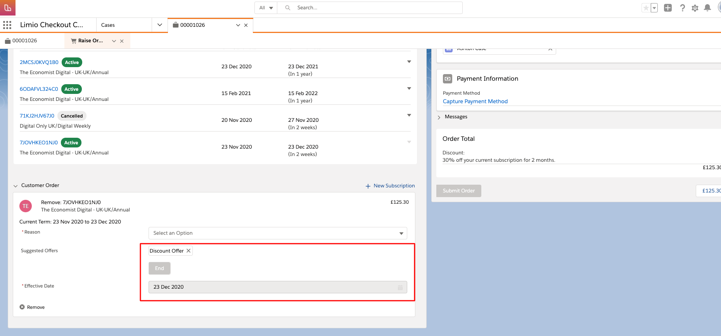721x336 pixels.
Task: Click the search magnifier icon
Action: (x=288, y=8)
